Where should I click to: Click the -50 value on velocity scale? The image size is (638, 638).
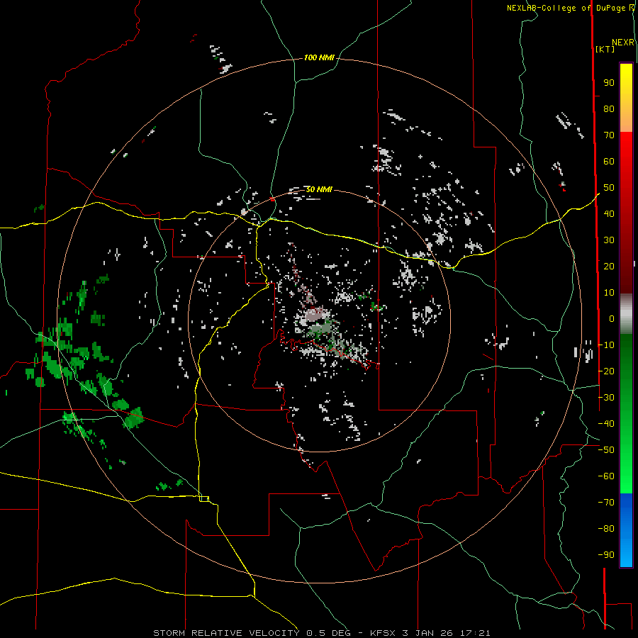[606, 450]
